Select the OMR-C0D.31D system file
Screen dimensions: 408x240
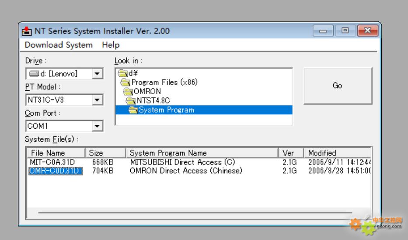[x=55, y=171]
